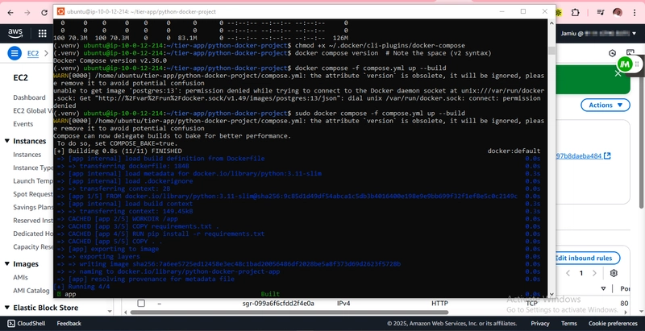645x331 pixels.
Task: Open the Terms link in the footer
Action: click(569, 323)
